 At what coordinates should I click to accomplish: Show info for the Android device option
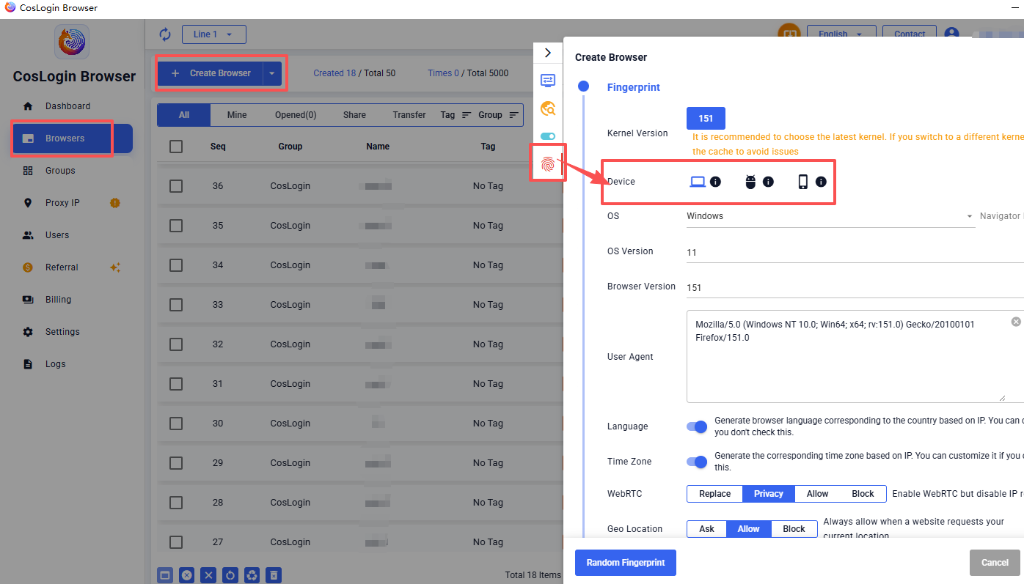(768, 182)
